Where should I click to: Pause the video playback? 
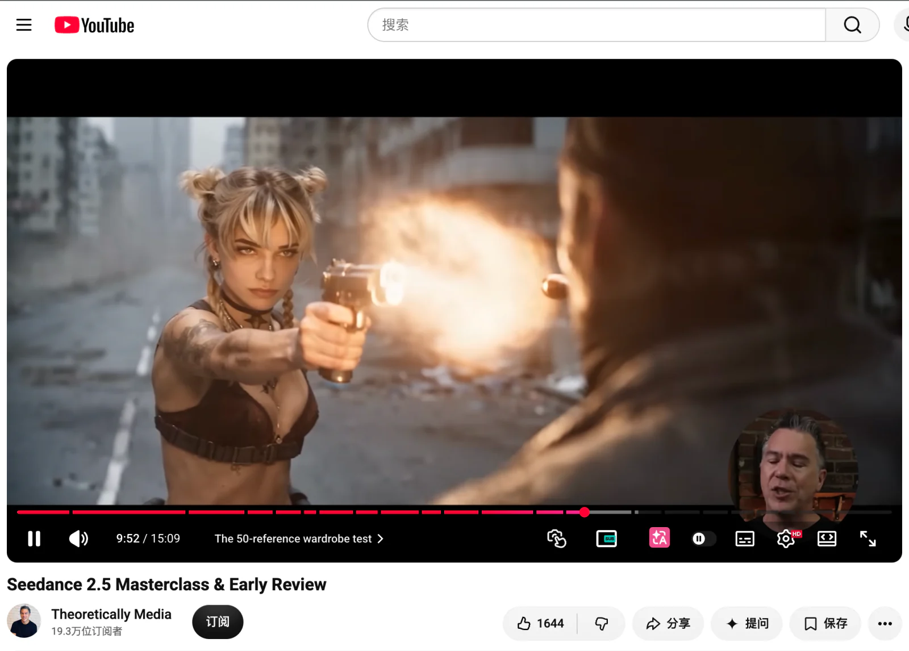click(34, 539)
